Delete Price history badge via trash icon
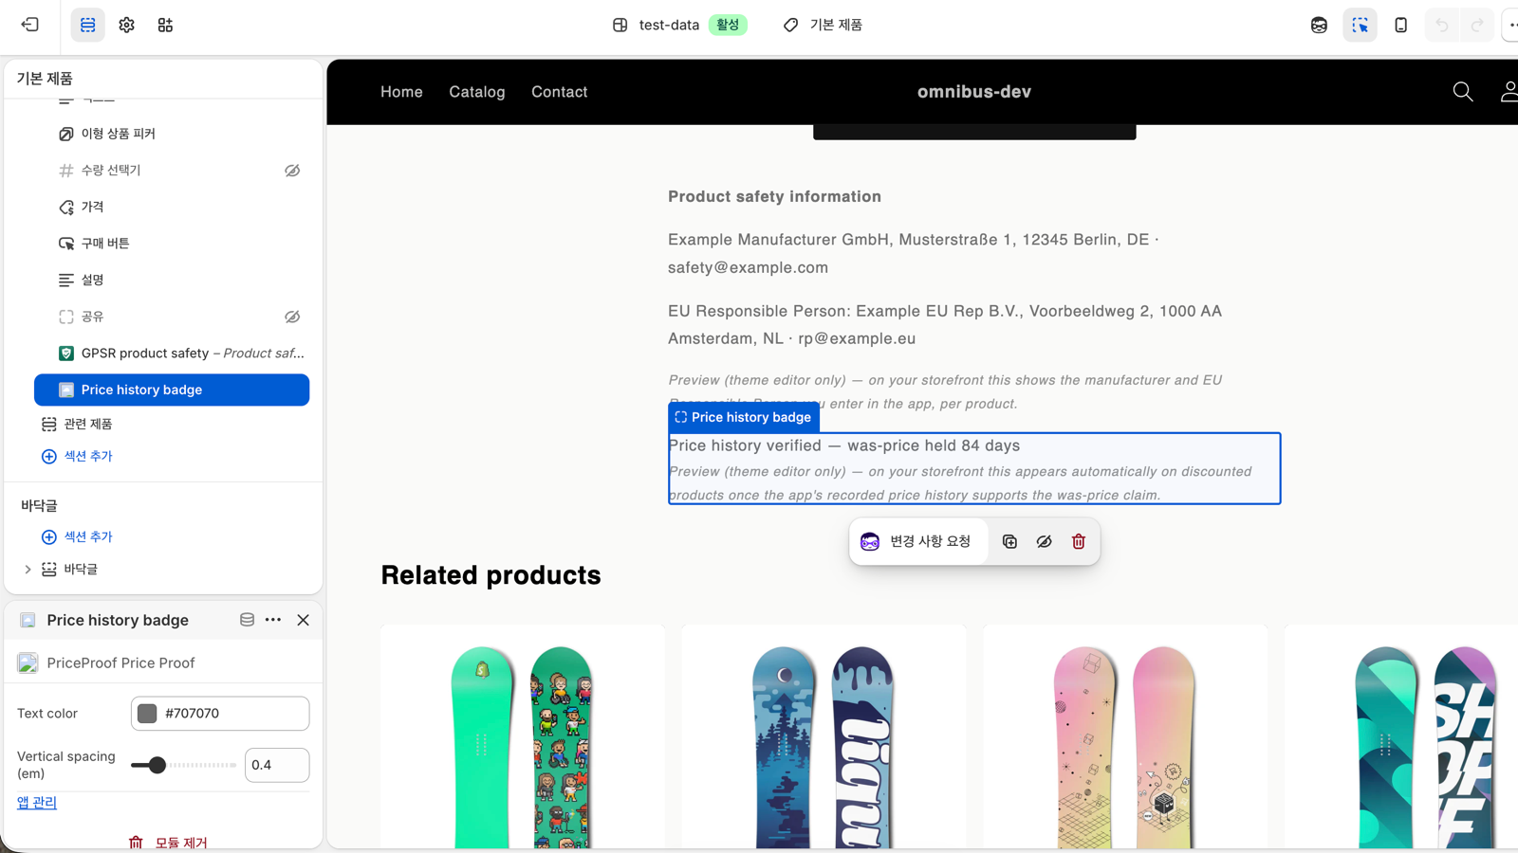The image size is (1518, 853). point(1079,541)
